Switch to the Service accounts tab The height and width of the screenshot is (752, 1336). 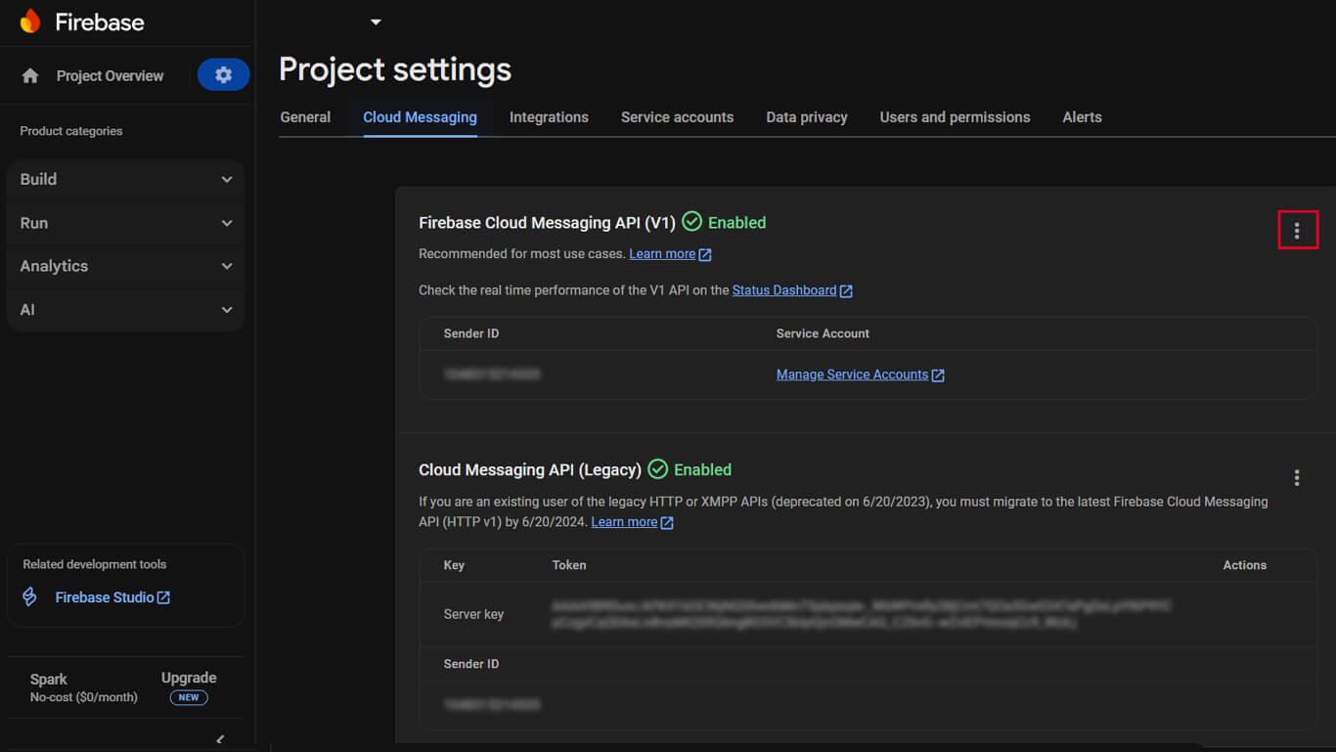point(677,117)
